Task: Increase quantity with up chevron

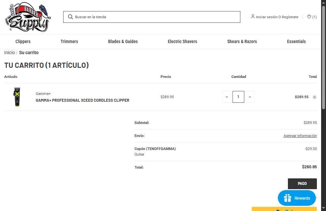Action: pyautogui.click(x=250, y=97)
